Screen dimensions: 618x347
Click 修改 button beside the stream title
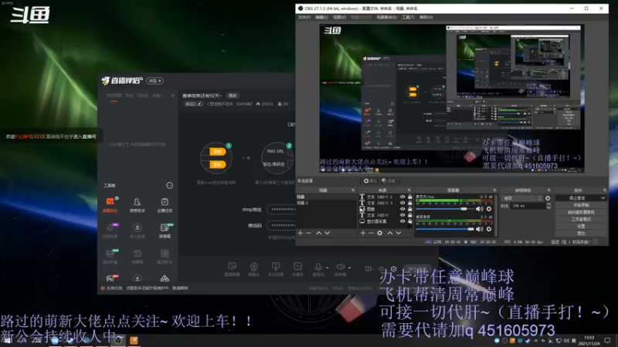(x=233, y=96)
